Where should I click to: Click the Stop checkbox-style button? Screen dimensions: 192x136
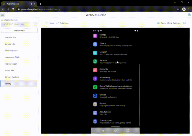[x=50, y=23]
